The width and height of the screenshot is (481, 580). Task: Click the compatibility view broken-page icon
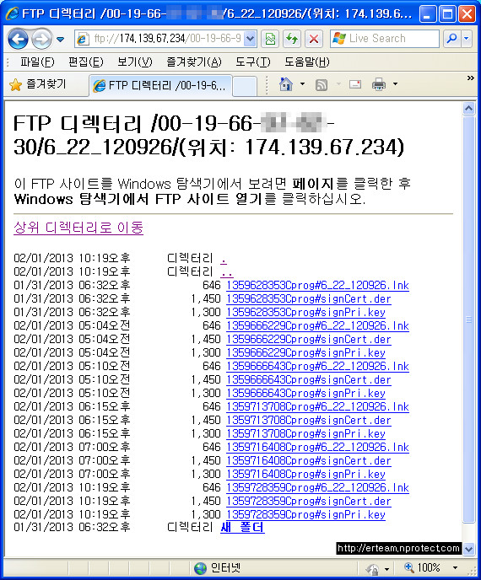click(270, 39)
